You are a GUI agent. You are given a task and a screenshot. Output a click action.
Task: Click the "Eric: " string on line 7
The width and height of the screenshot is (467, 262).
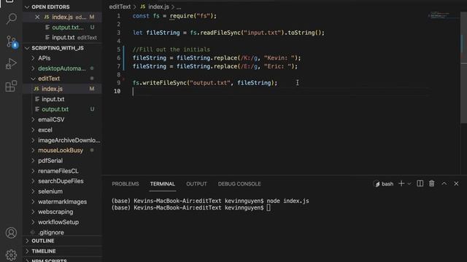(x=277, y=66)
